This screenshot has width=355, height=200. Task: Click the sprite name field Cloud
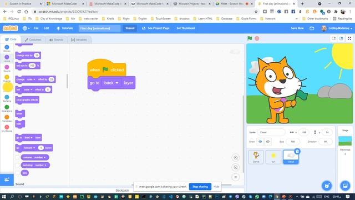pos(271,132)
